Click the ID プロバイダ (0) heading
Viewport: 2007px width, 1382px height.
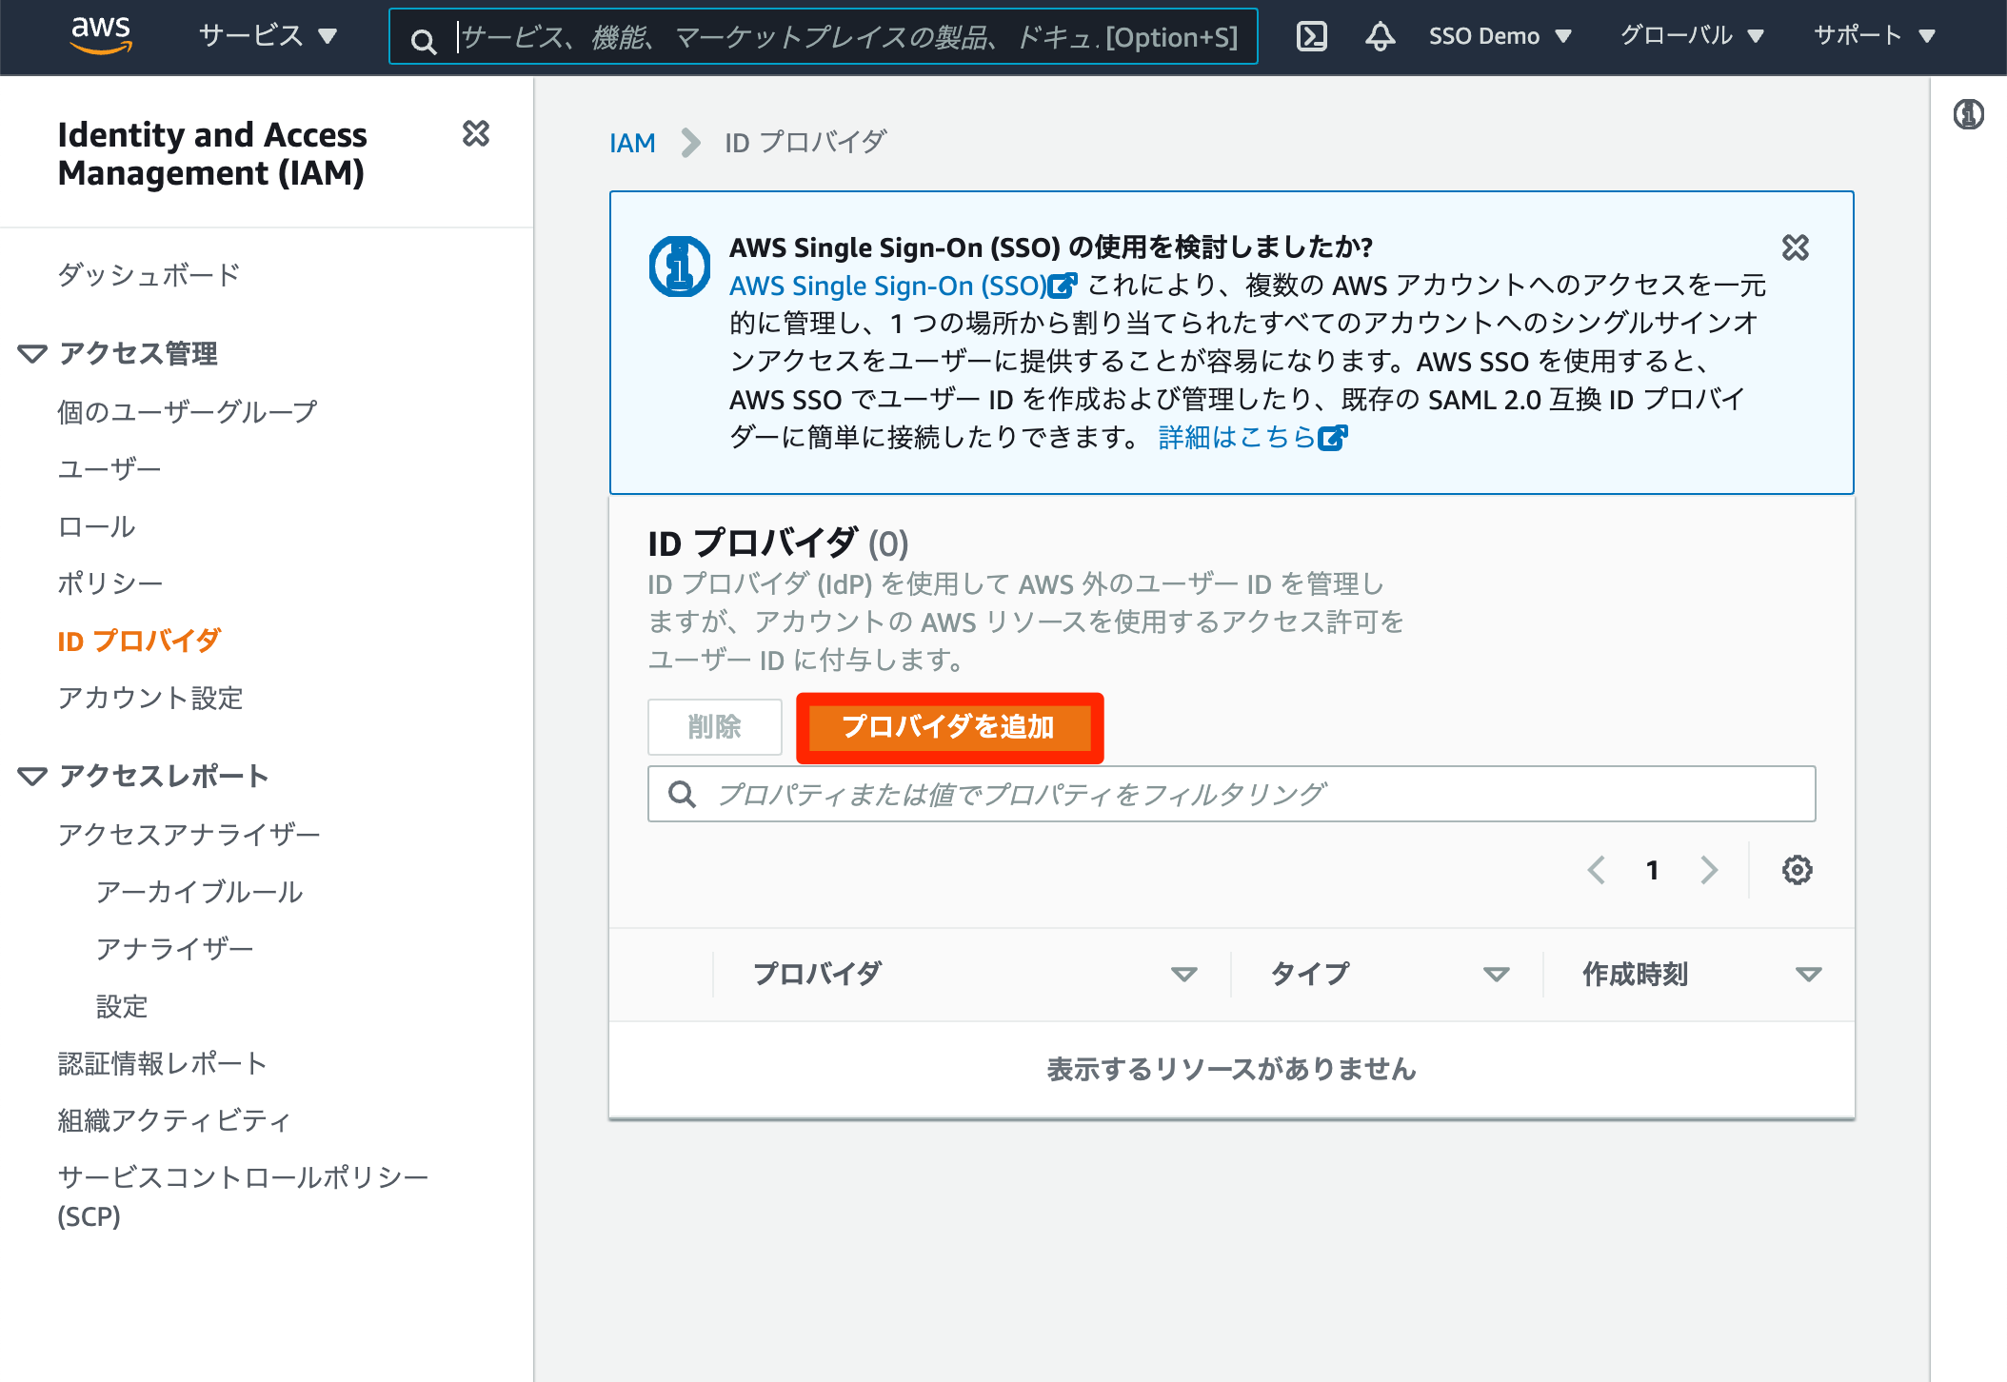(778, 543)
